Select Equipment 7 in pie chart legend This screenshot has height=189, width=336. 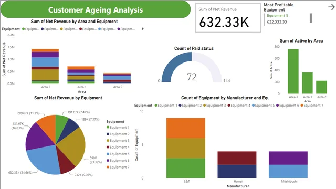coord(118,167)
